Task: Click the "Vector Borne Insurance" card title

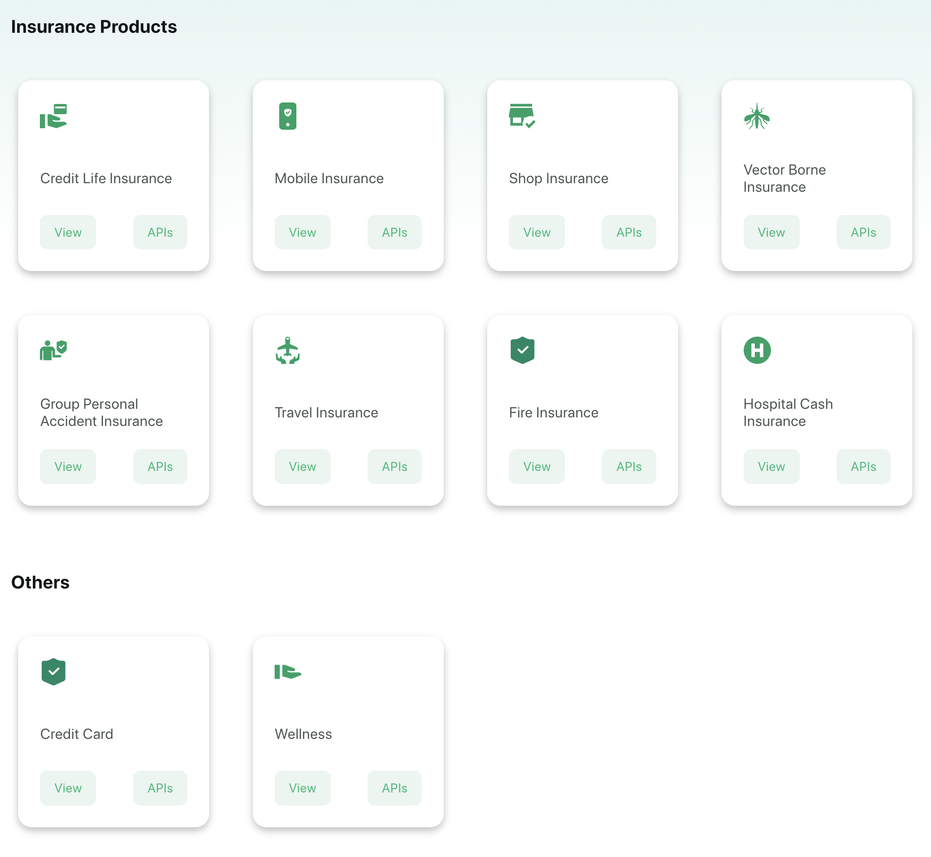Action: [785, 178]
